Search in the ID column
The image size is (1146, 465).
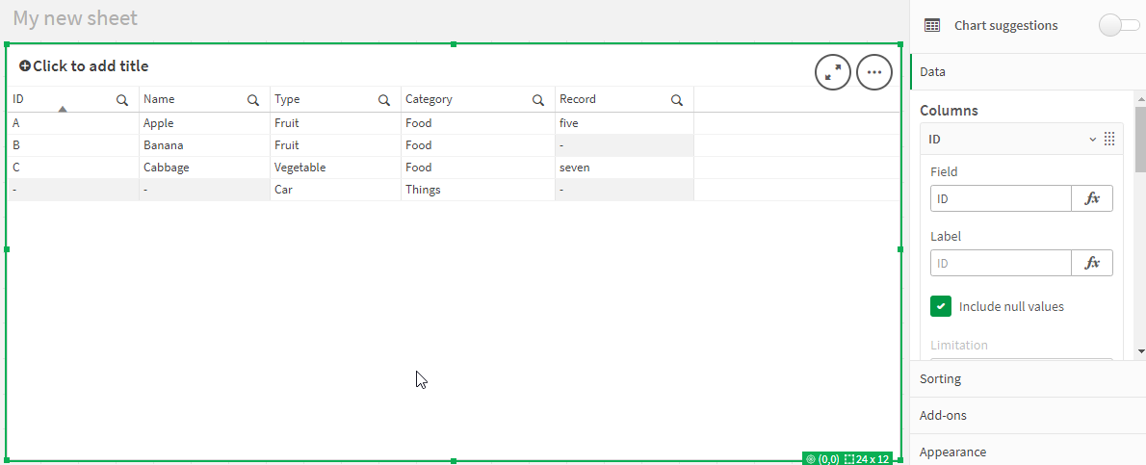122,100
